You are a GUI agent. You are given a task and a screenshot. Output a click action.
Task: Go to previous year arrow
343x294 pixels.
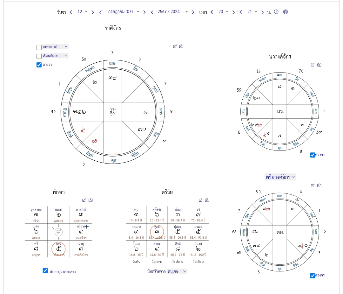click(x=152, y=12)
